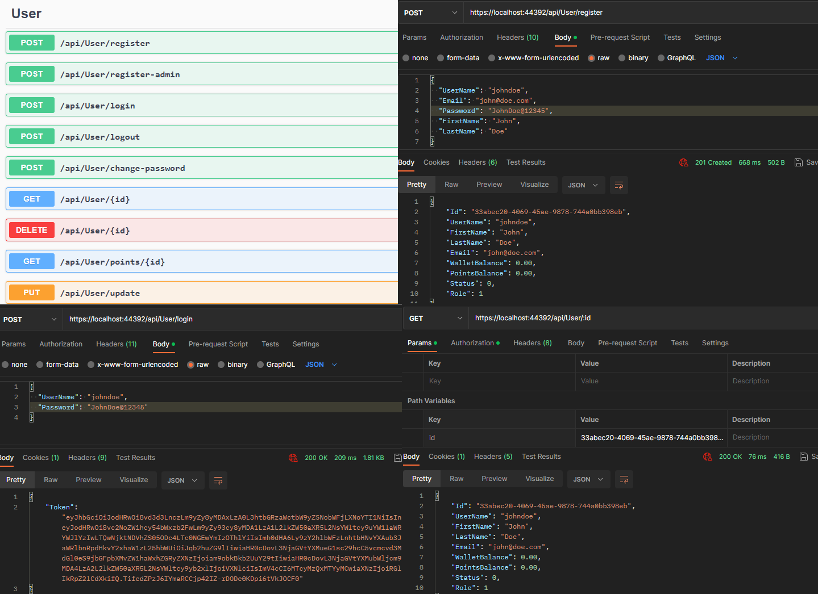The image size is (818, 594).
Task: Toggle line wrap in register response viewer
Action: (619, 185)
